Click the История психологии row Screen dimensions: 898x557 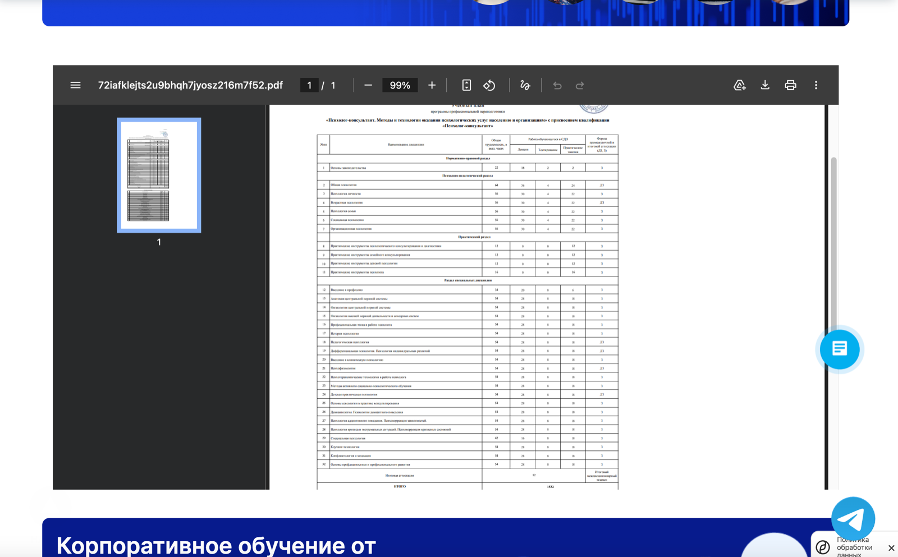point(468,333)
